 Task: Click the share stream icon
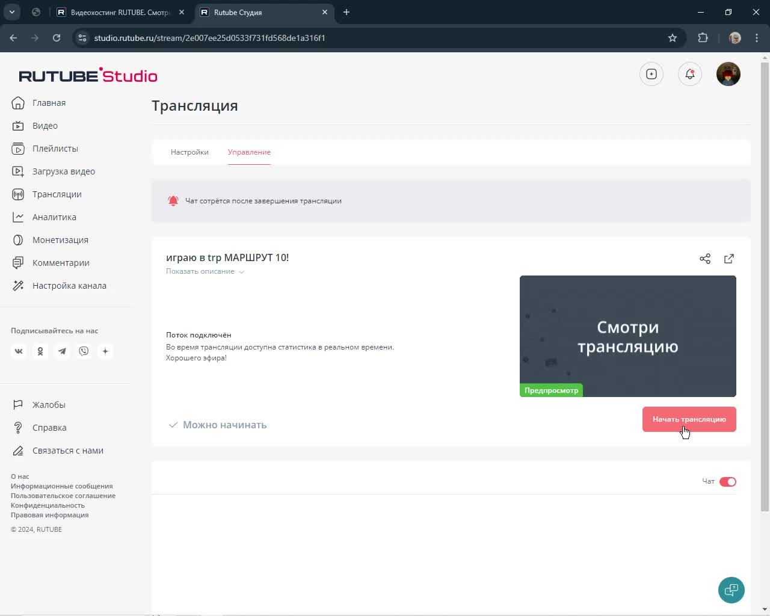pyautogui.click(x=705, y=259)
